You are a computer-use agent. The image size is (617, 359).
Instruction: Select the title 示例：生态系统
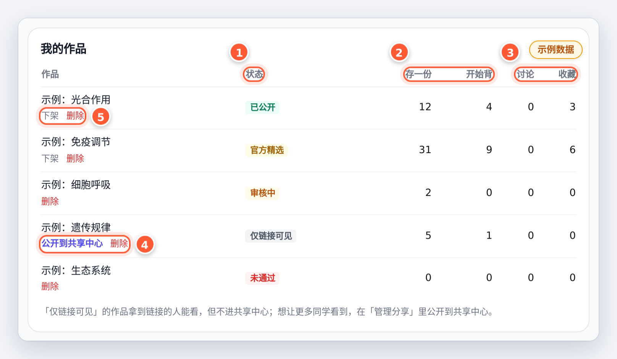point(76,270)
